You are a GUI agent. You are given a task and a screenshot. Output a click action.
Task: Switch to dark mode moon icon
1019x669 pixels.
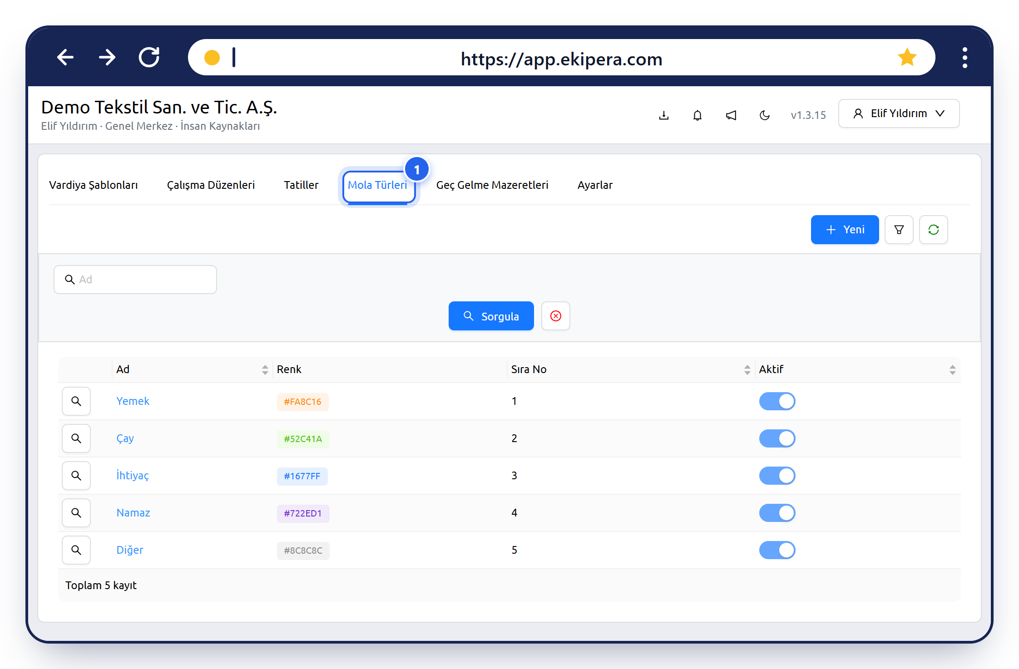[764, 115]
